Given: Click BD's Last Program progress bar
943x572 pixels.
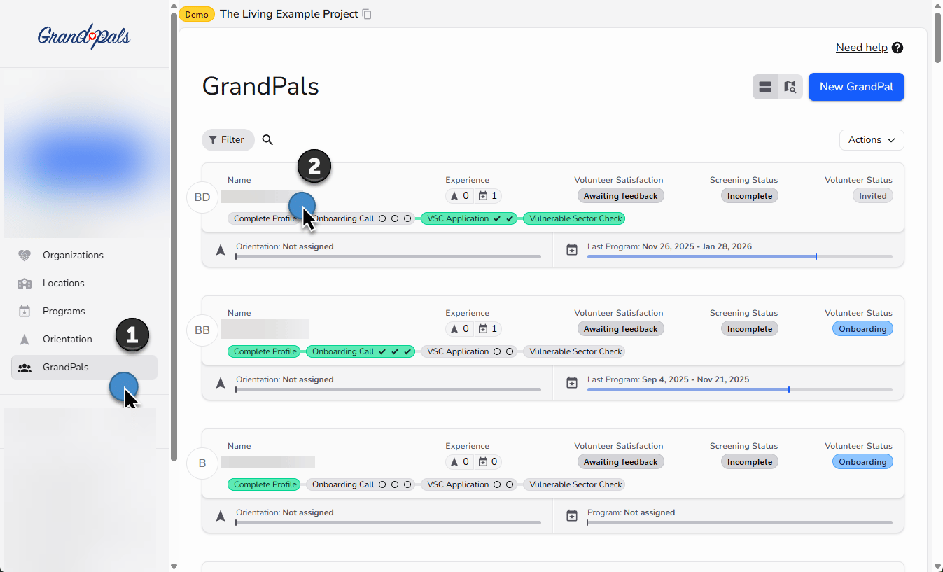Looking at the screenshot, I should tap(740, 257).
